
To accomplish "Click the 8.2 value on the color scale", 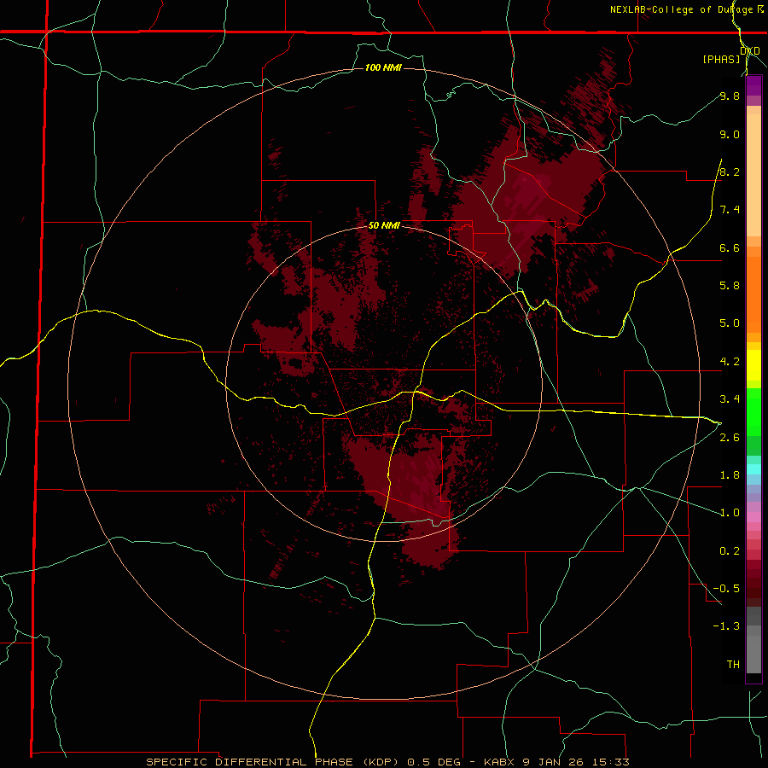I will [730, 172].
